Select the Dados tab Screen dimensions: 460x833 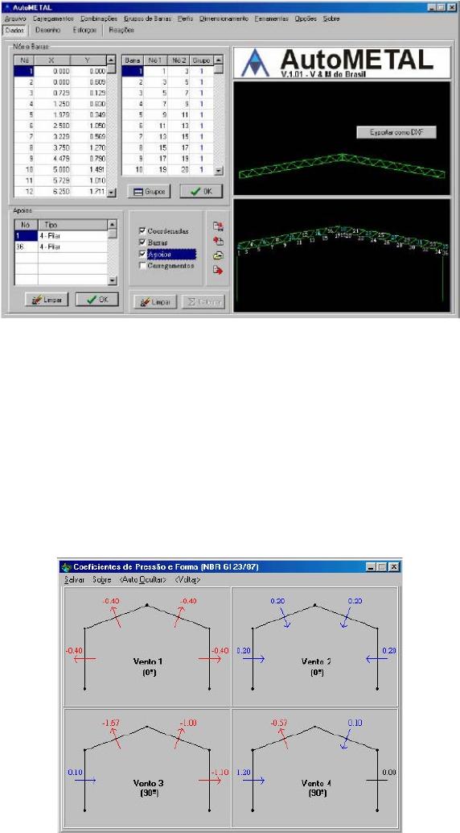tap(14, 31)
